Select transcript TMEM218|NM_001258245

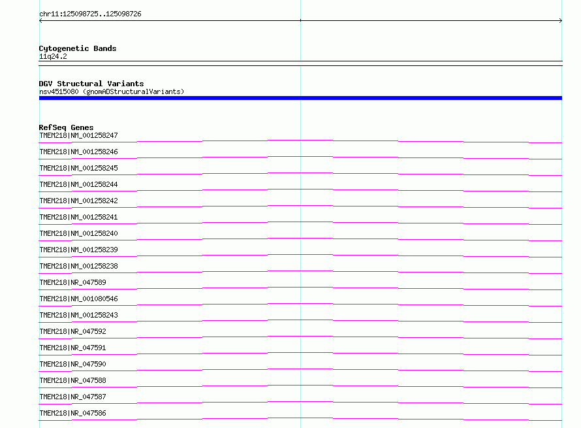pos(78,168)
